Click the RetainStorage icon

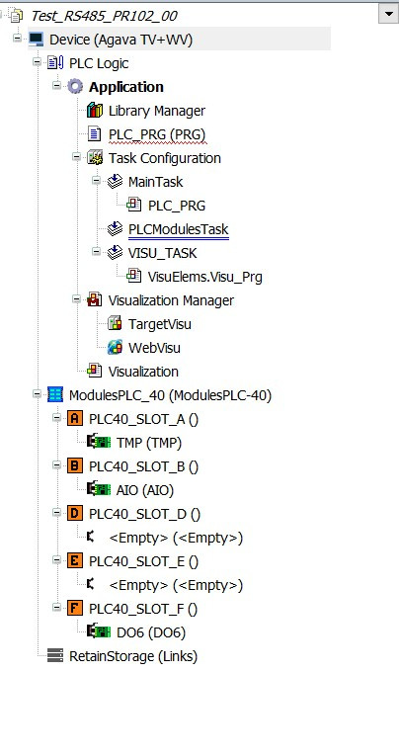[x=55, y=656]
